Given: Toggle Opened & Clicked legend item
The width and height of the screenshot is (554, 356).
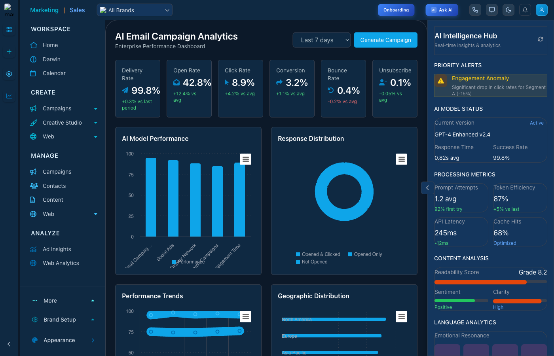Looking at the screenshot, I should 318,254.
